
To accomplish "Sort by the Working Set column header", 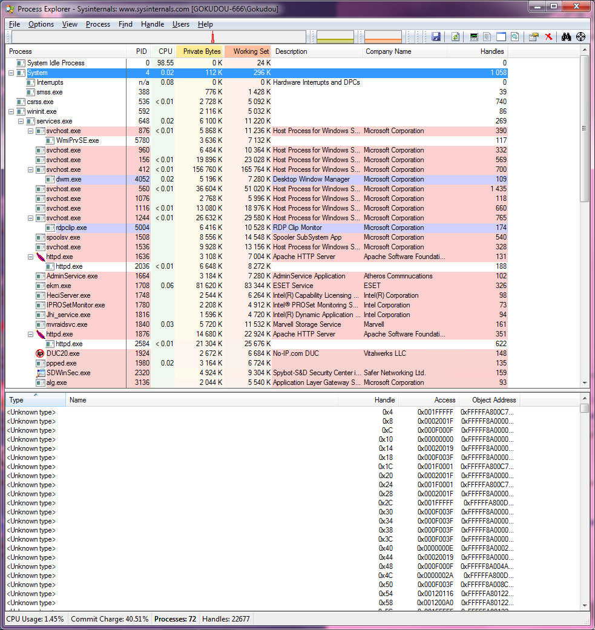I will [248, 51].
